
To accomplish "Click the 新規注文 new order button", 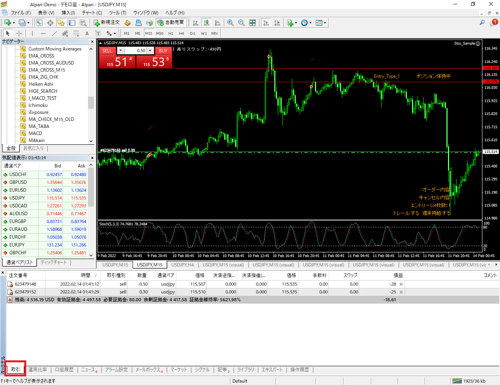I will [x=106, y=23].
